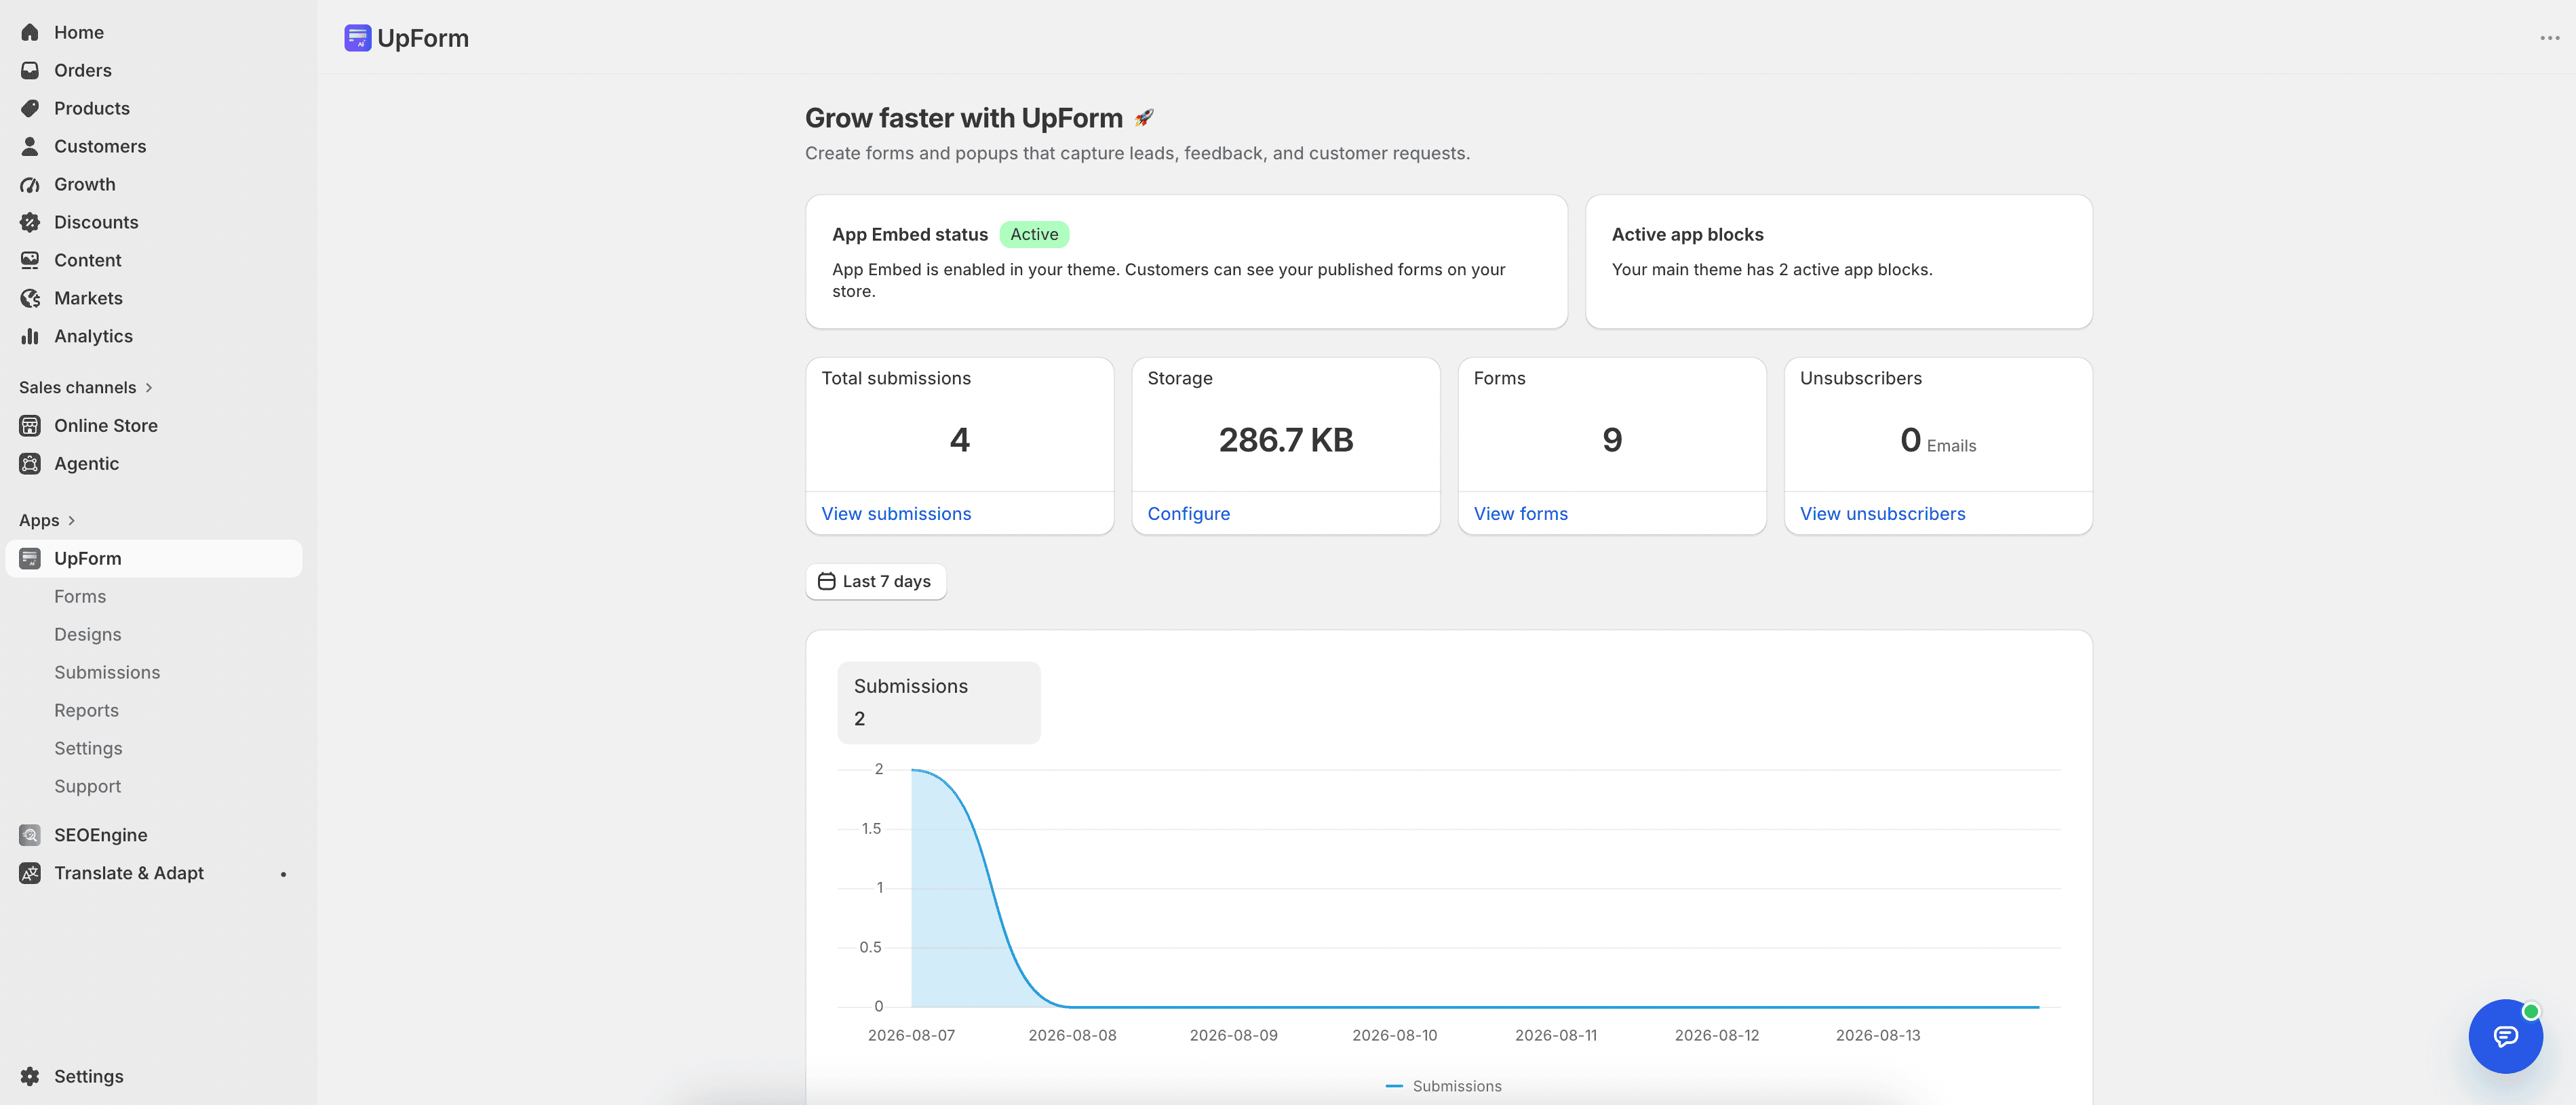Click the dot indicator next to Translate & Adapt
2576x1105 pixels.
[283, 875]
